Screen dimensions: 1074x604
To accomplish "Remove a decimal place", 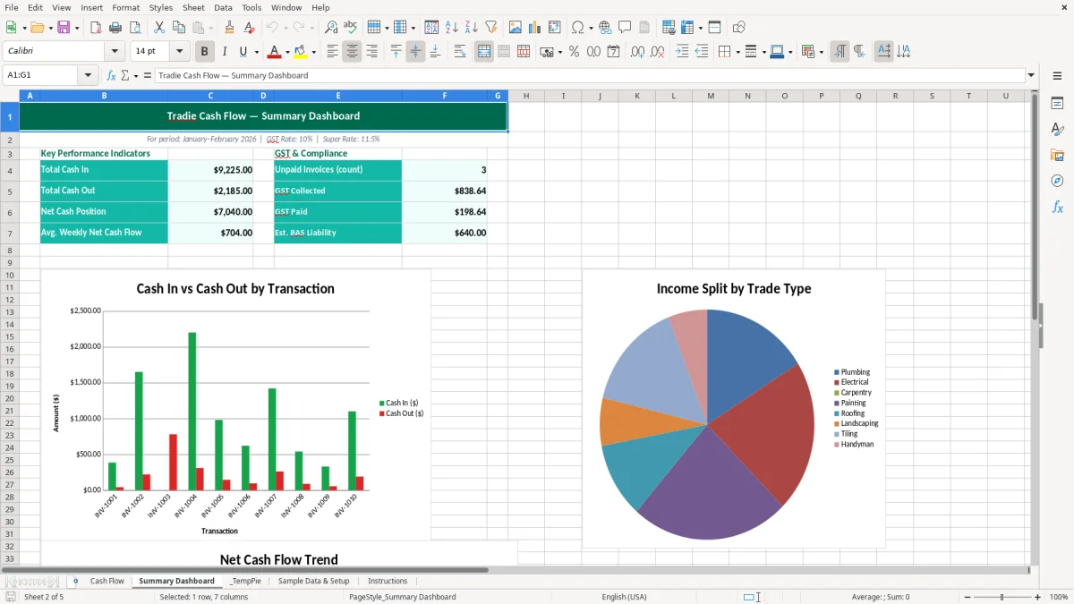I will coord(658,52).
